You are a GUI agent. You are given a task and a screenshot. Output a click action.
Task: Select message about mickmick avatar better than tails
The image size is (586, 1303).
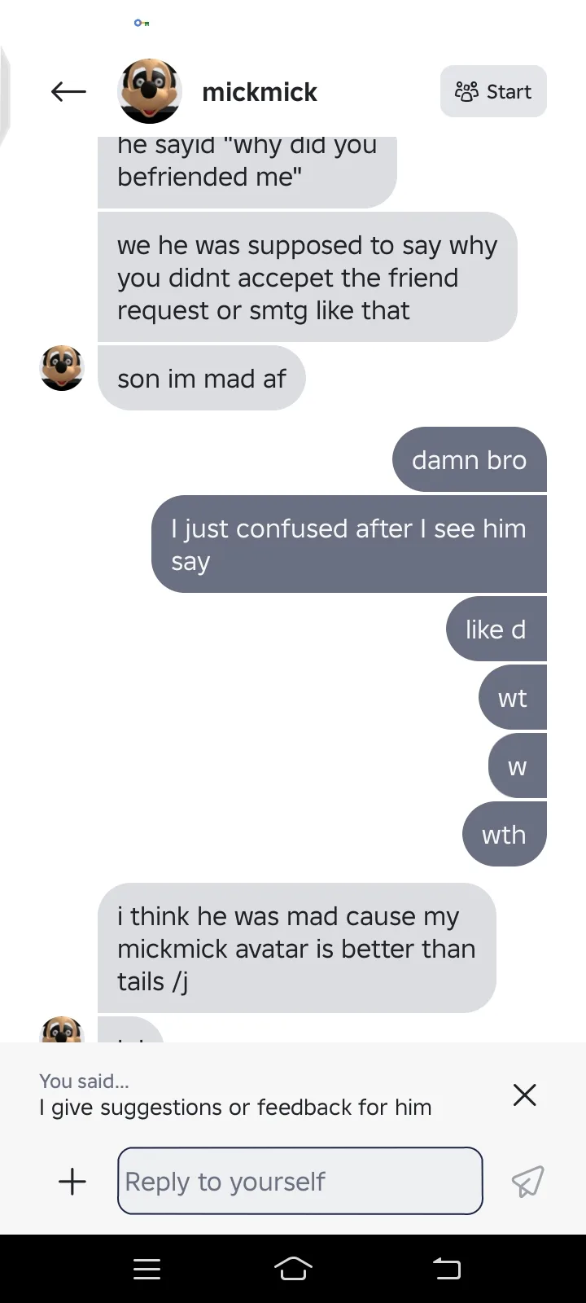297,948
